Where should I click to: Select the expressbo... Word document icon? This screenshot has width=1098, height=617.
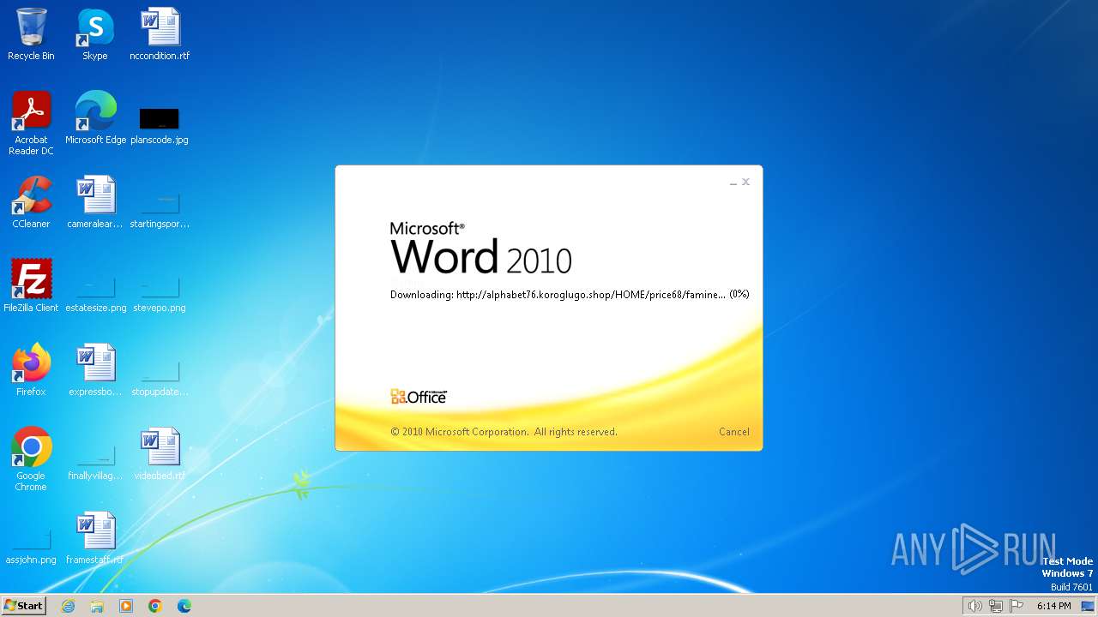pyautogui.click(x=95, y=370)
